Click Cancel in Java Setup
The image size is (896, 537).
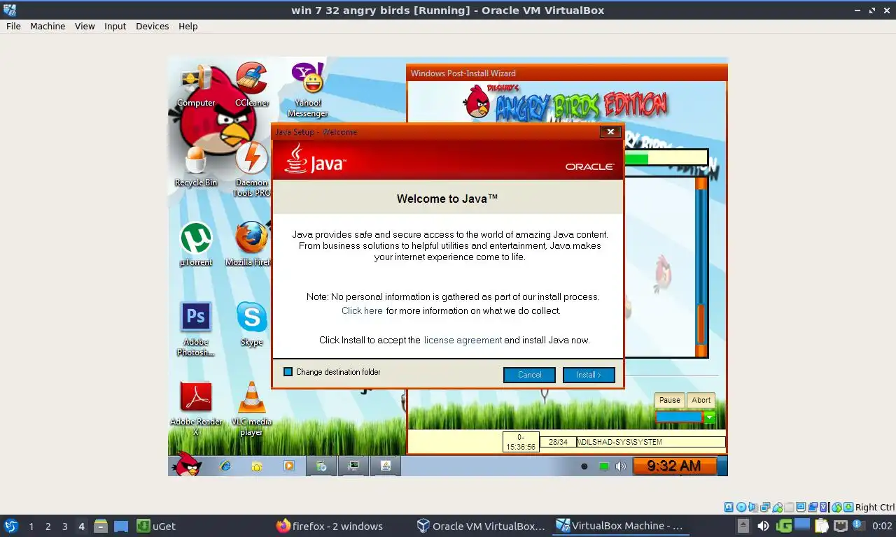coord(529,375)
